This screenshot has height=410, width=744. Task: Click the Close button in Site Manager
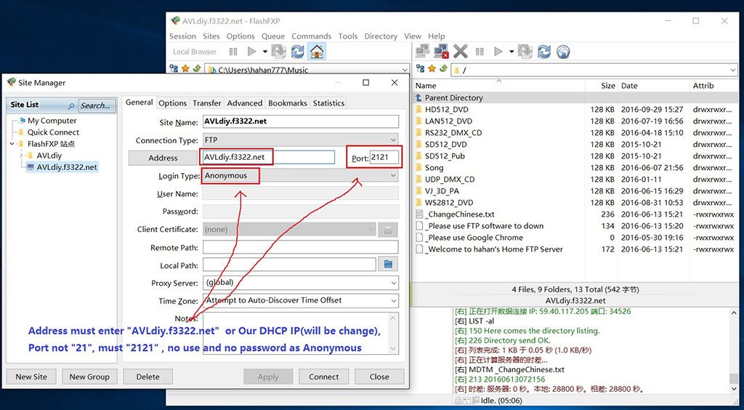click(x=379, y=377)
